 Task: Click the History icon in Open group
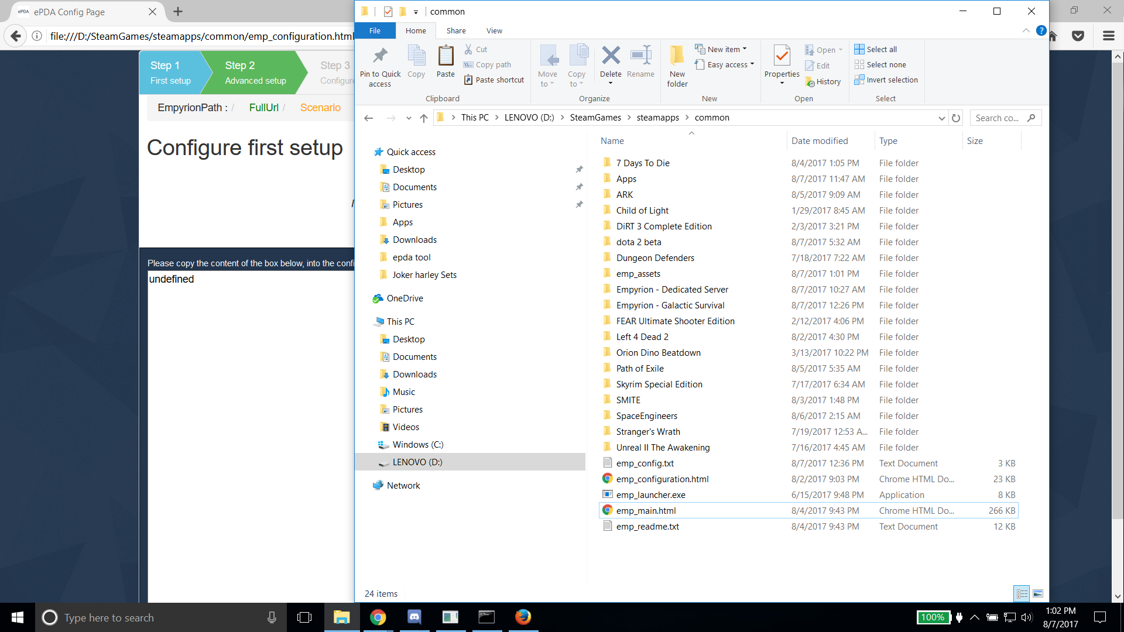810,82
